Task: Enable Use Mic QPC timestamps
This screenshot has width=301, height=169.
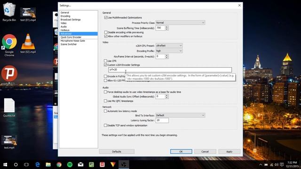Action: tap(105, 101)
